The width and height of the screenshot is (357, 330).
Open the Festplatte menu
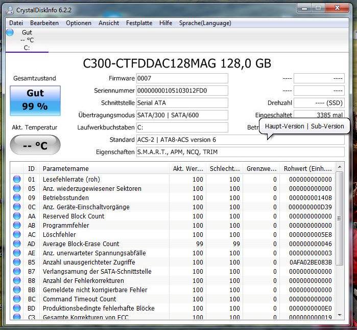click(139, 23)
